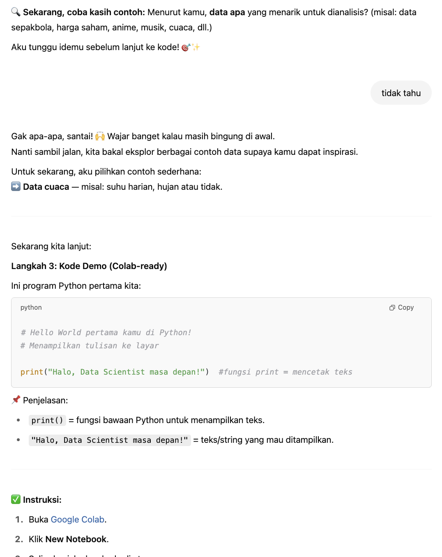Click the raised hands emoji after 'santai!'

[100, 136]
